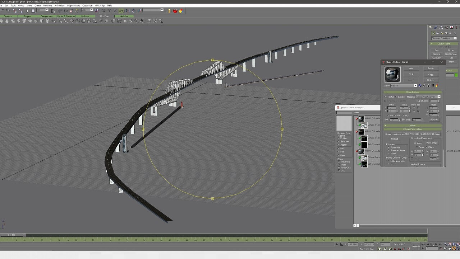The width and height of the screenshot is (460, 259).
Task: Expand the Noise rollout
Action: click(x=413, y=126)
